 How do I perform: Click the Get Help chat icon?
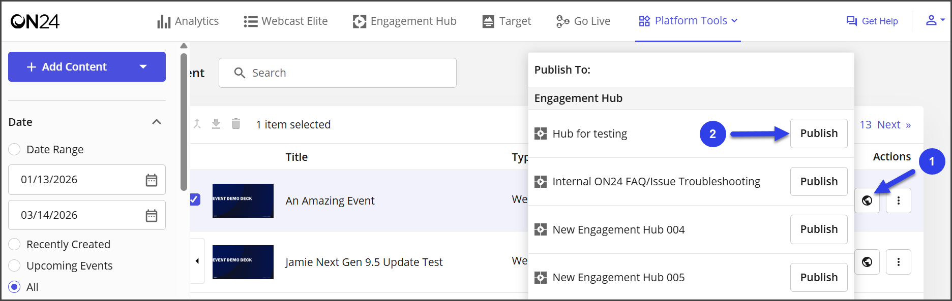[852, 21]
